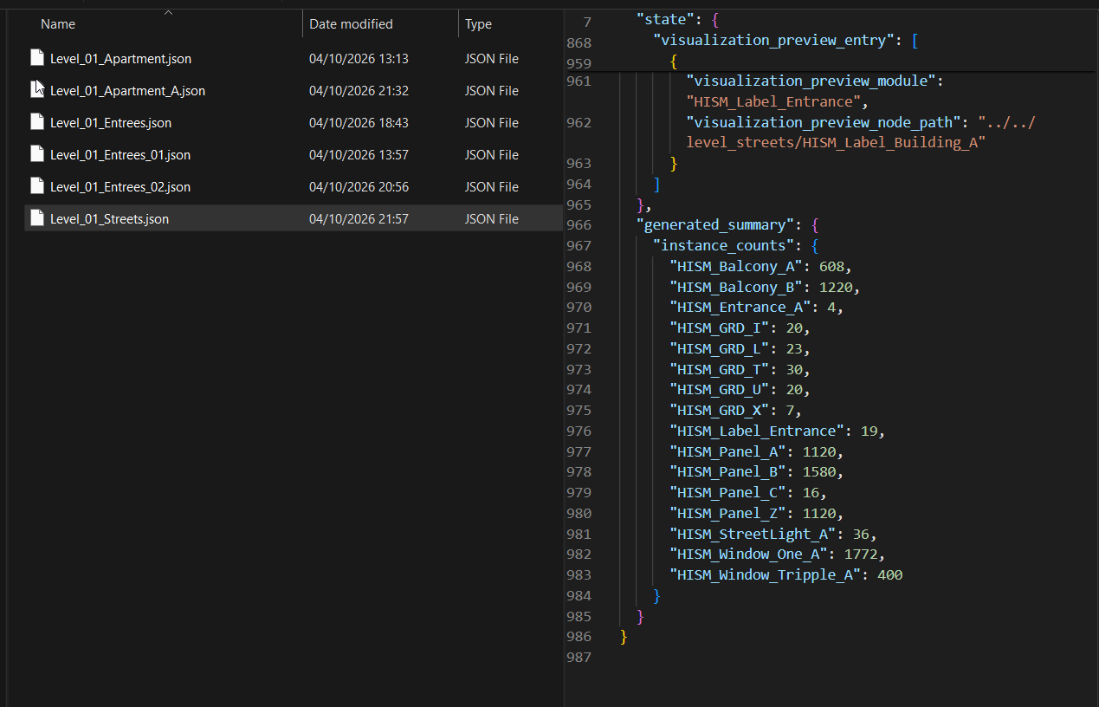Select file name Level_01_Apartment_A.json
Image resolution: width=1099 pixels, height=707 pixels.
click(x=127, y=91)
